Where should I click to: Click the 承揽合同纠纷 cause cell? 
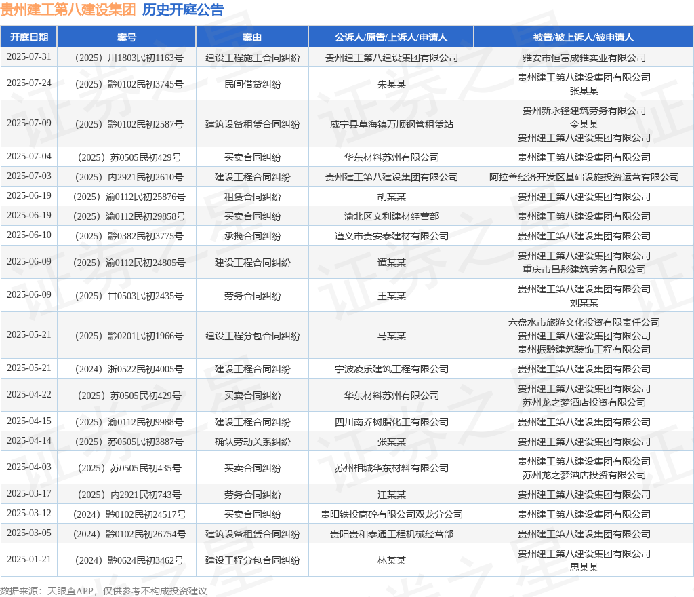pyautogui.click(x=252, y=236)
